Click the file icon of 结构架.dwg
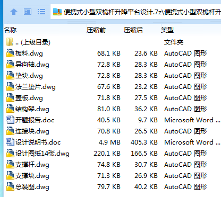221x197 pixels. (10, 109)
